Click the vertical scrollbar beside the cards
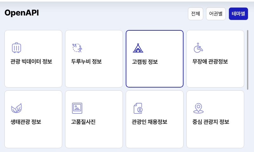 click(248, 59)
